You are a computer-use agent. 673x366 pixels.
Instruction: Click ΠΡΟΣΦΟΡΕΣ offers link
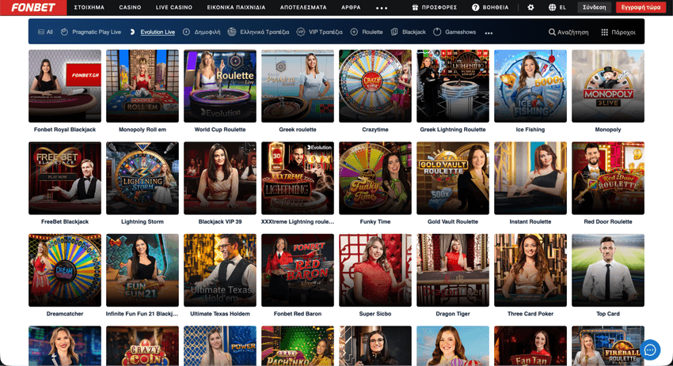tap(439, 7)
